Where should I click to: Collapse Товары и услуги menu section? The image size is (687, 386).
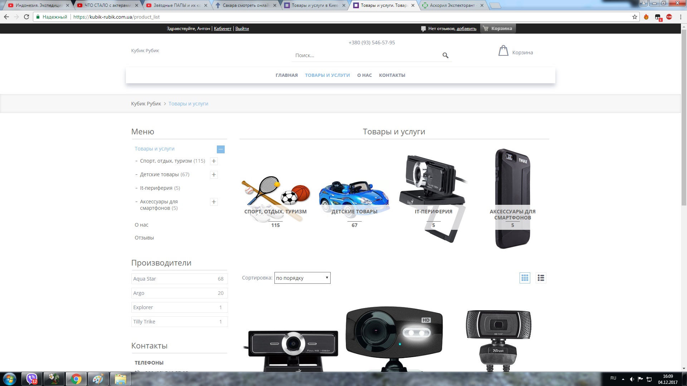tap(221, 149)
